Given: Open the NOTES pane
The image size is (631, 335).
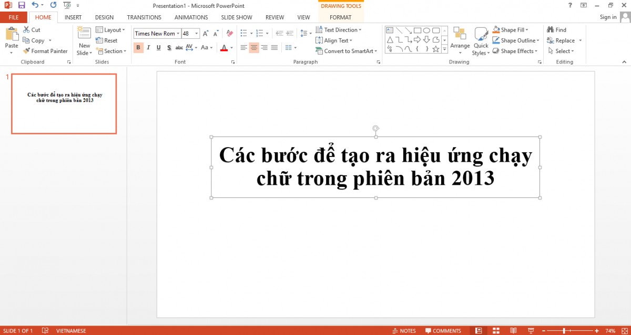Looking at the screenshot, I should tap(404, 331).
